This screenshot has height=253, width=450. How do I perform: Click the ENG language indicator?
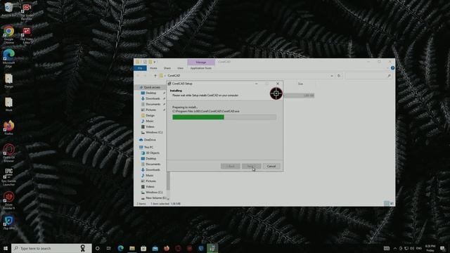419,248
